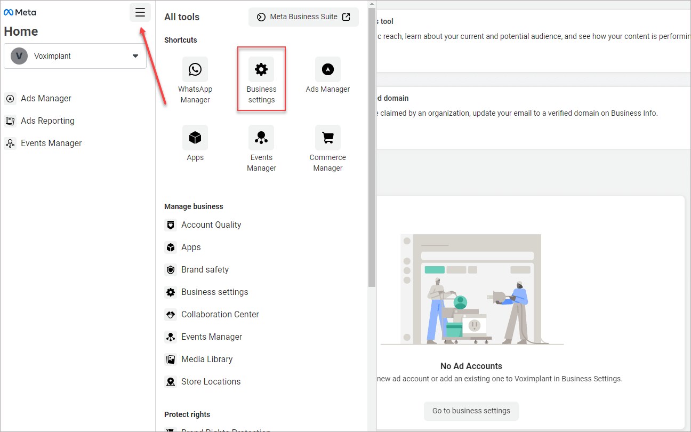
Task: Click the Voximplant V avatar
Action: click(x=19, y=56)
